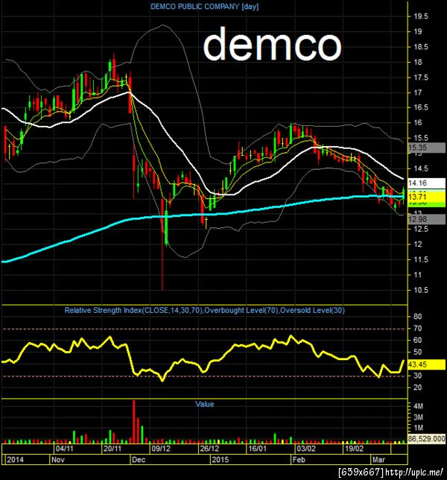Image resolution: width=447 pixels, height=480 pixels.
Task: Click the 12.5 price axis label
Action: (421, 229)
